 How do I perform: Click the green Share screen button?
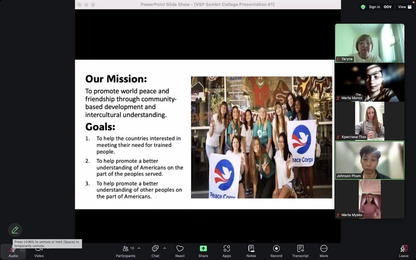click(x=203, y=251)
